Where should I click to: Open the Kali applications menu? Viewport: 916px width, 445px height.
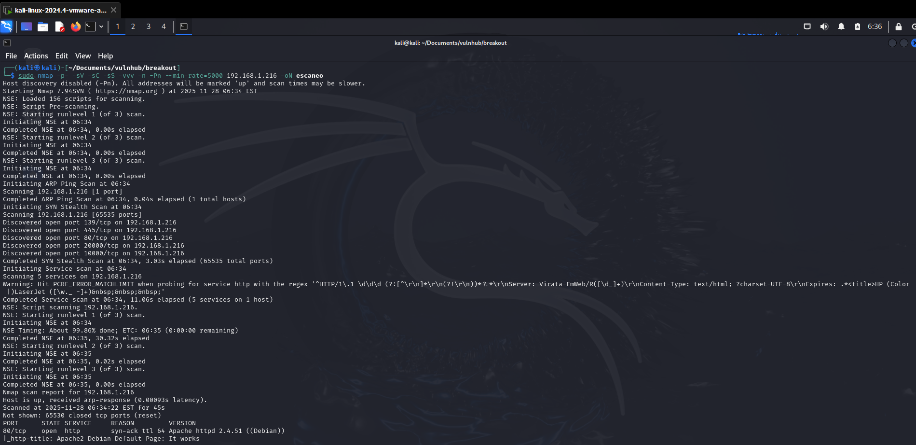tap(6, 27)
